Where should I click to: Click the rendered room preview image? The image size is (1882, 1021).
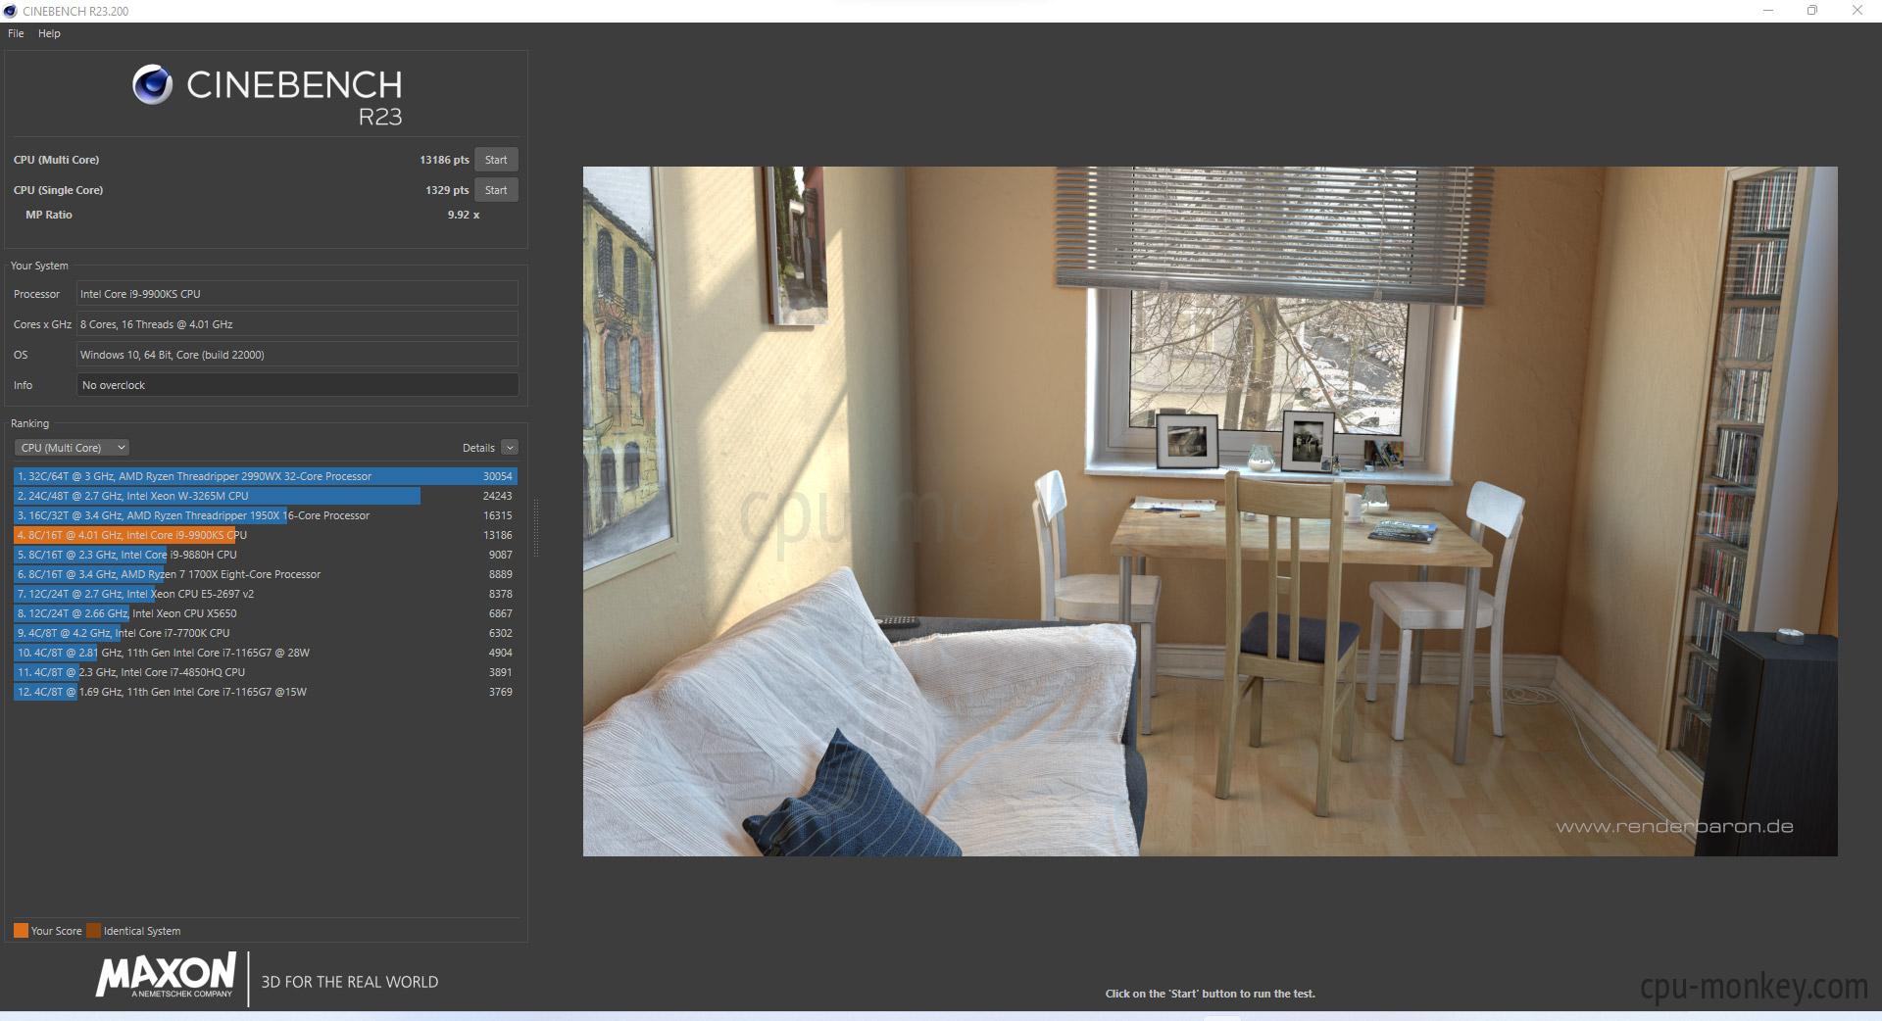1210,510
